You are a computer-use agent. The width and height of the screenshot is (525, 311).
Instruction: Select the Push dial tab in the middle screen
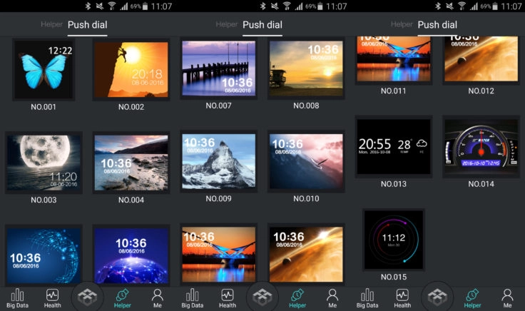coord(262,25)
